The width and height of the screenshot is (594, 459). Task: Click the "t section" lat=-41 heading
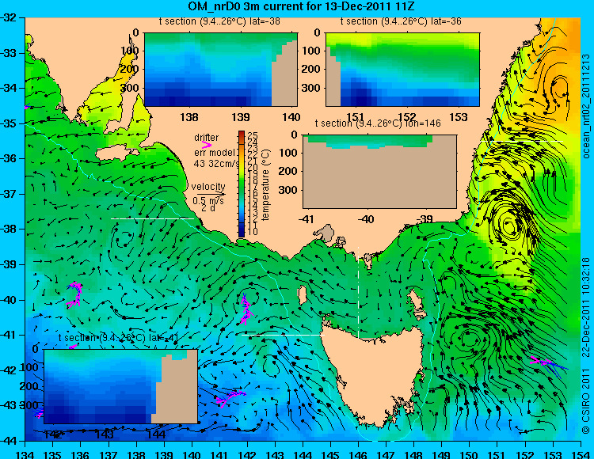pos(118,338)
